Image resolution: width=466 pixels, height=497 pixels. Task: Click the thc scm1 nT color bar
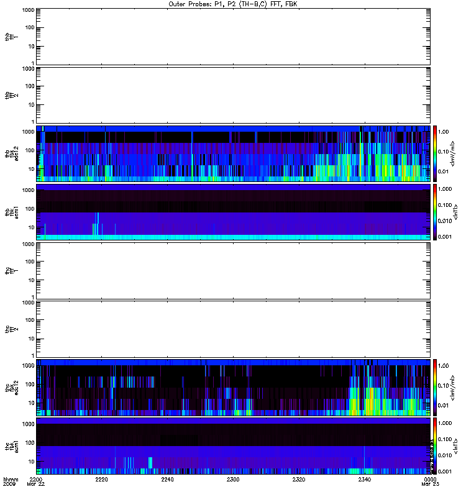[435, 446]
